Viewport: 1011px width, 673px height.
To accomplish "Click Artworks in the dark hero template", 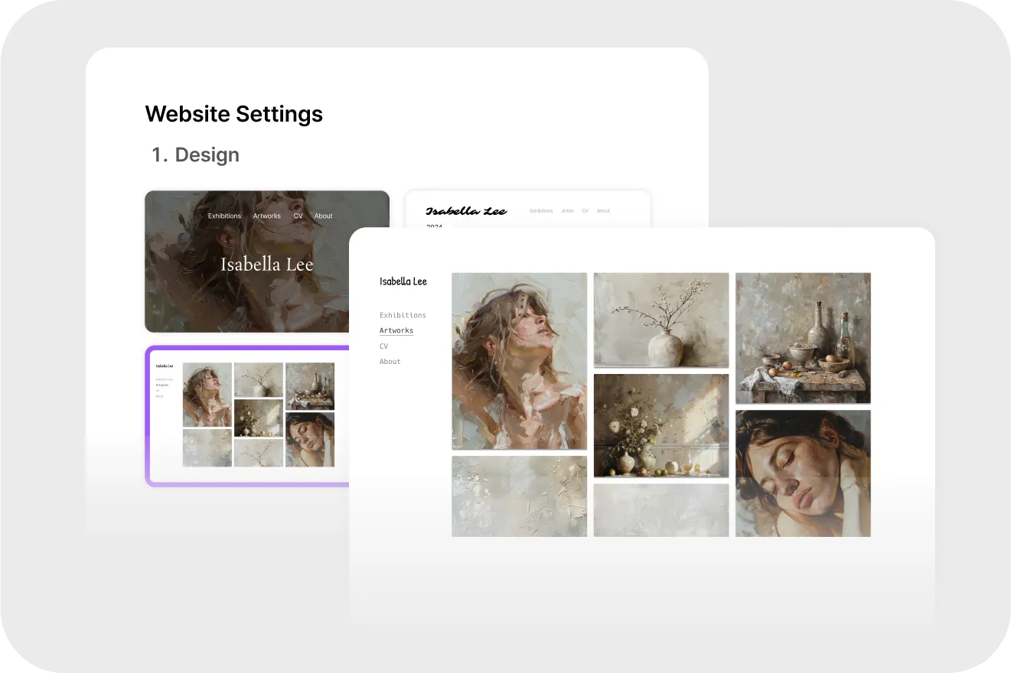I will (267, 216).
